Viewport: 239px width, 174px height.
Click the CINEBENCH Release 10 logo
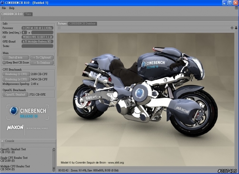click(28, 112)
